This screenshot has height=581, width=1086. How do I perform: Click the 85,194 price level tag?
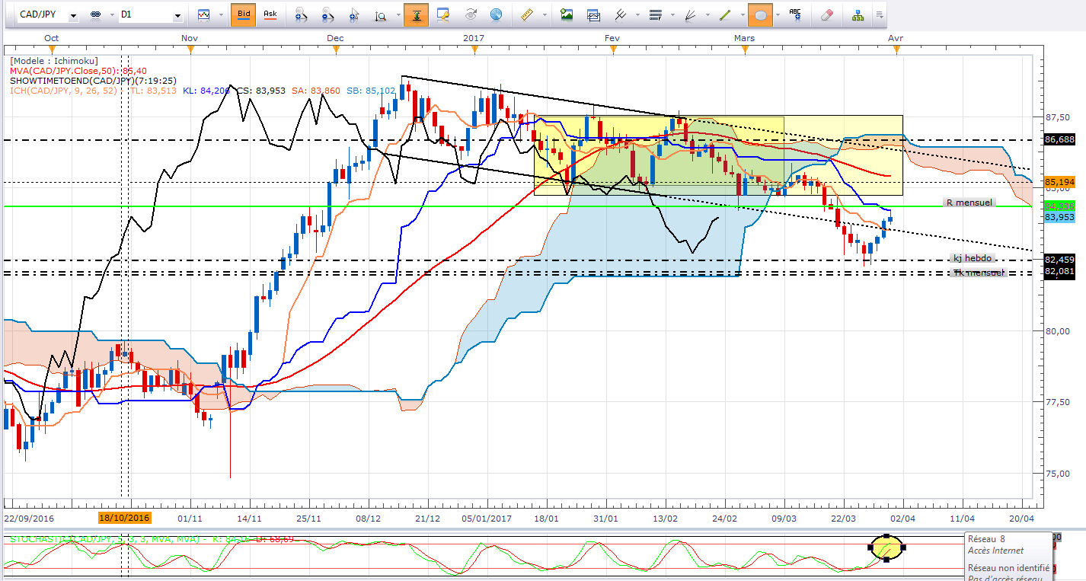coord(1059,183)
